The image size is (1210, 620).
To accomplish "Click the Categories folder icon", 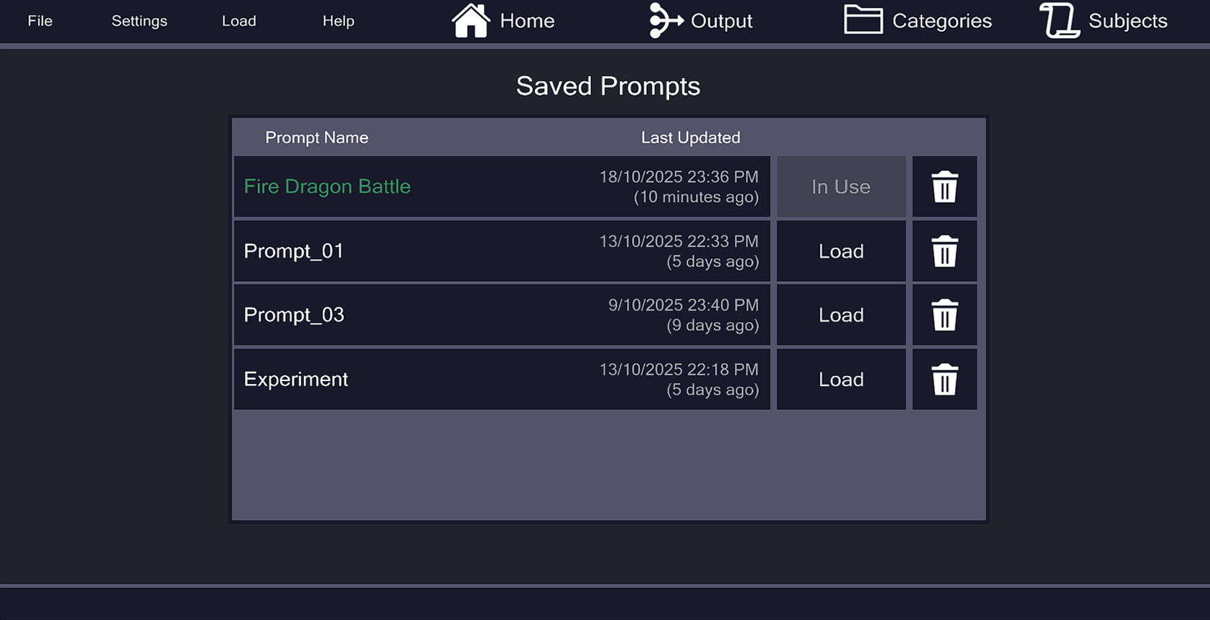I will point(862,21).
